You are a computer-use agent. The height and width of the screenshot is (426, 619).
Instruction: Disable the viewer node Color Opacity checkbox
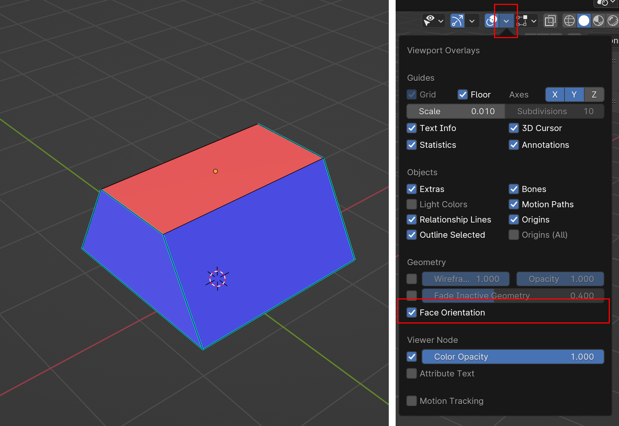[412, 357]
